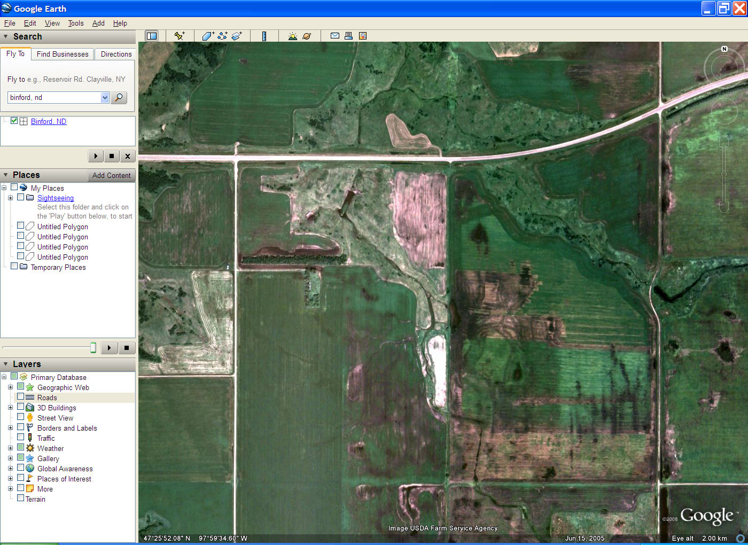The height and width of the screenshot is (545, 748).
Task: Toggle My Places checkbox
Action: pyautogui.click(x=14, y=188)
